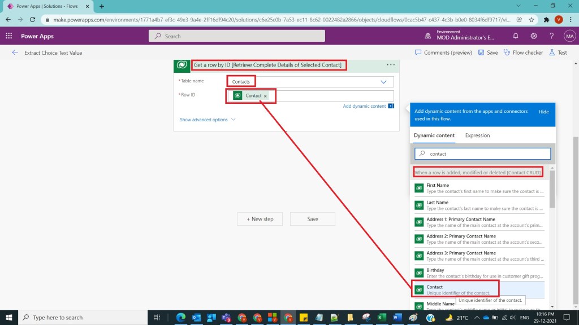Click the notifications bell icon
Viewport: 579px width, 325px height.
(516, 36)
